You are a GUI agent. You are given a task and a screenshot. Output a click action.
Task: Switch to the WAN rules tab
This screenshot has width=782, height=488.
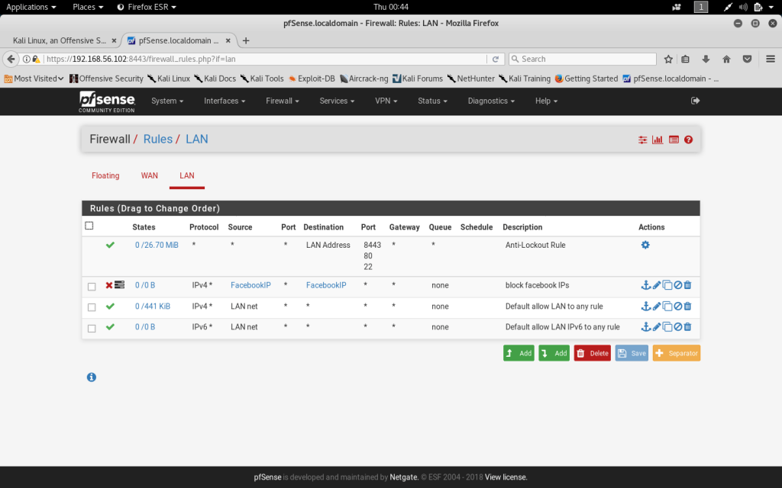pos(150,175)
